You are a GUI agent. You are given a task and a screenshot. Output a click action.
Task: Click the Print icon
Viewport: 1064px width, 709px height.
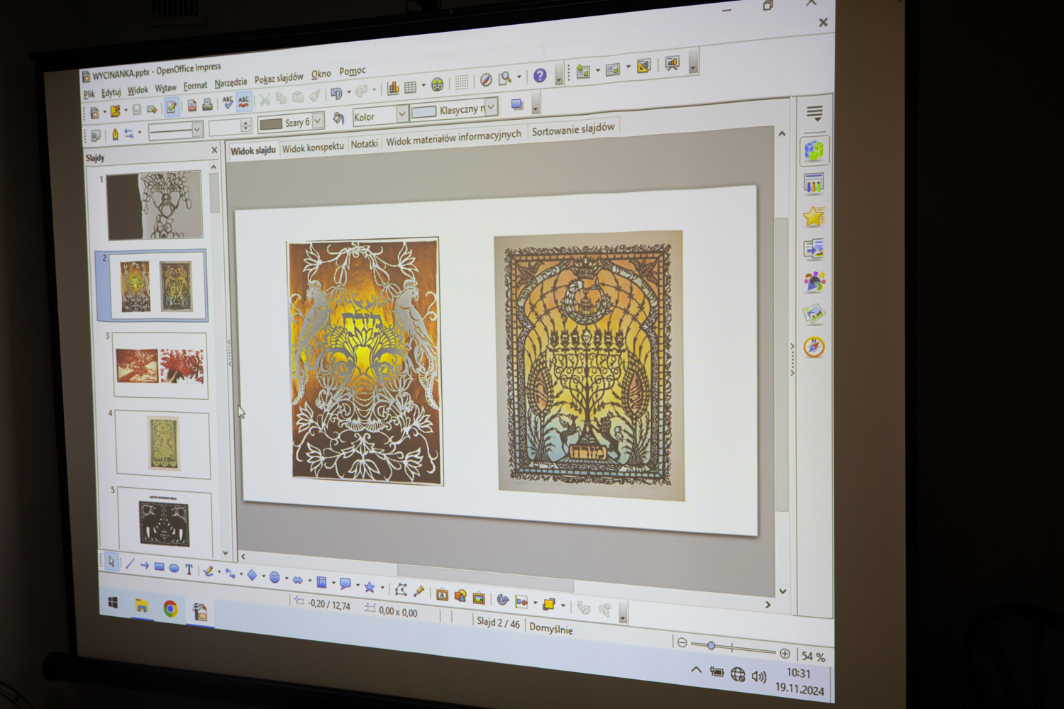coord(207,105)
